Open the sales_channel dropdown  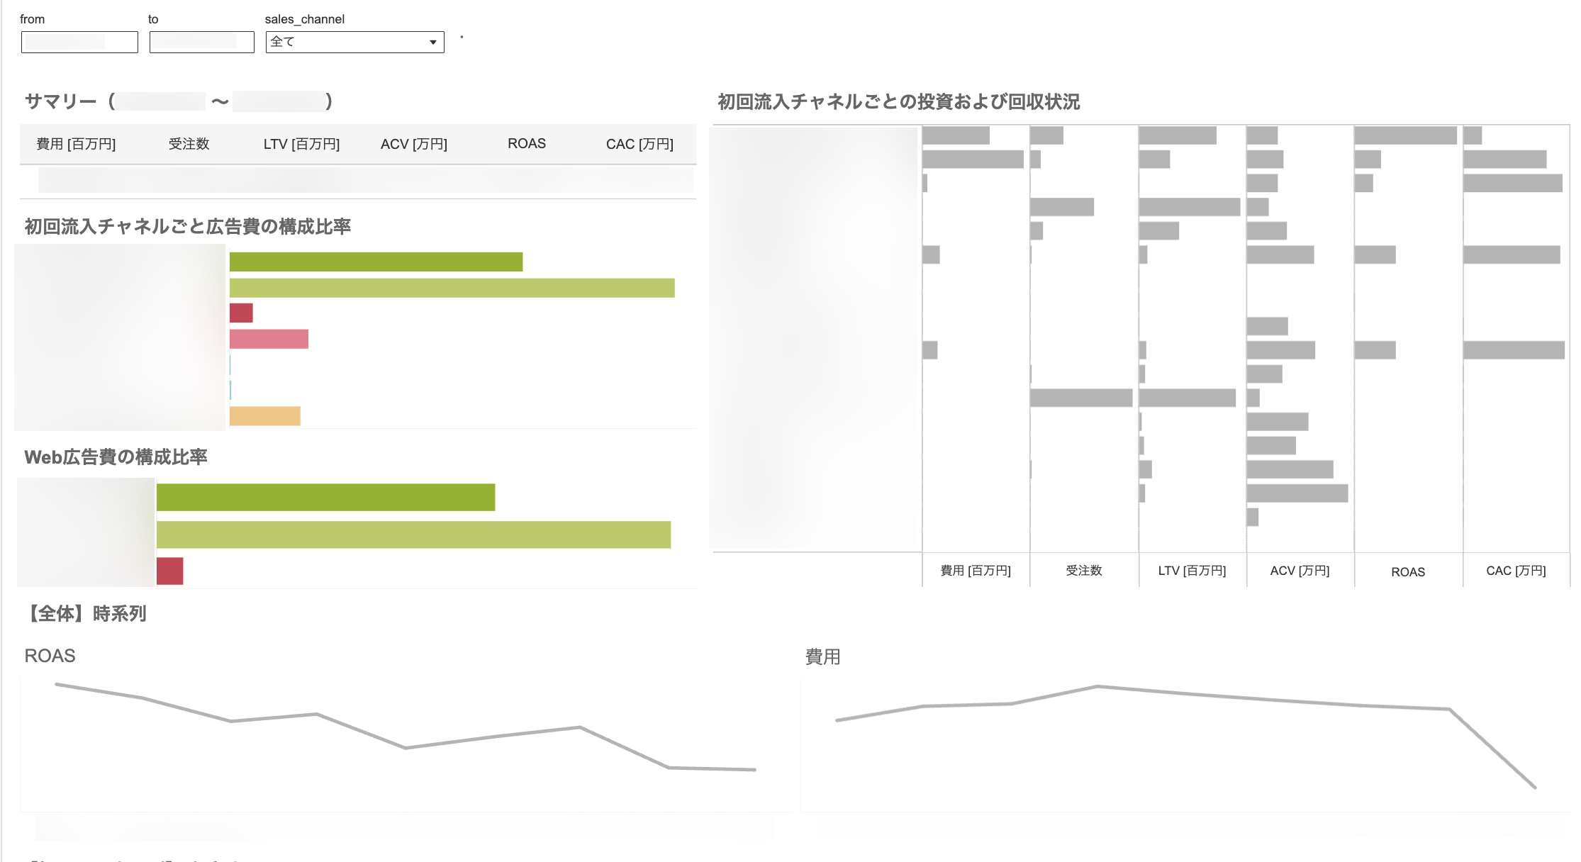354,43
